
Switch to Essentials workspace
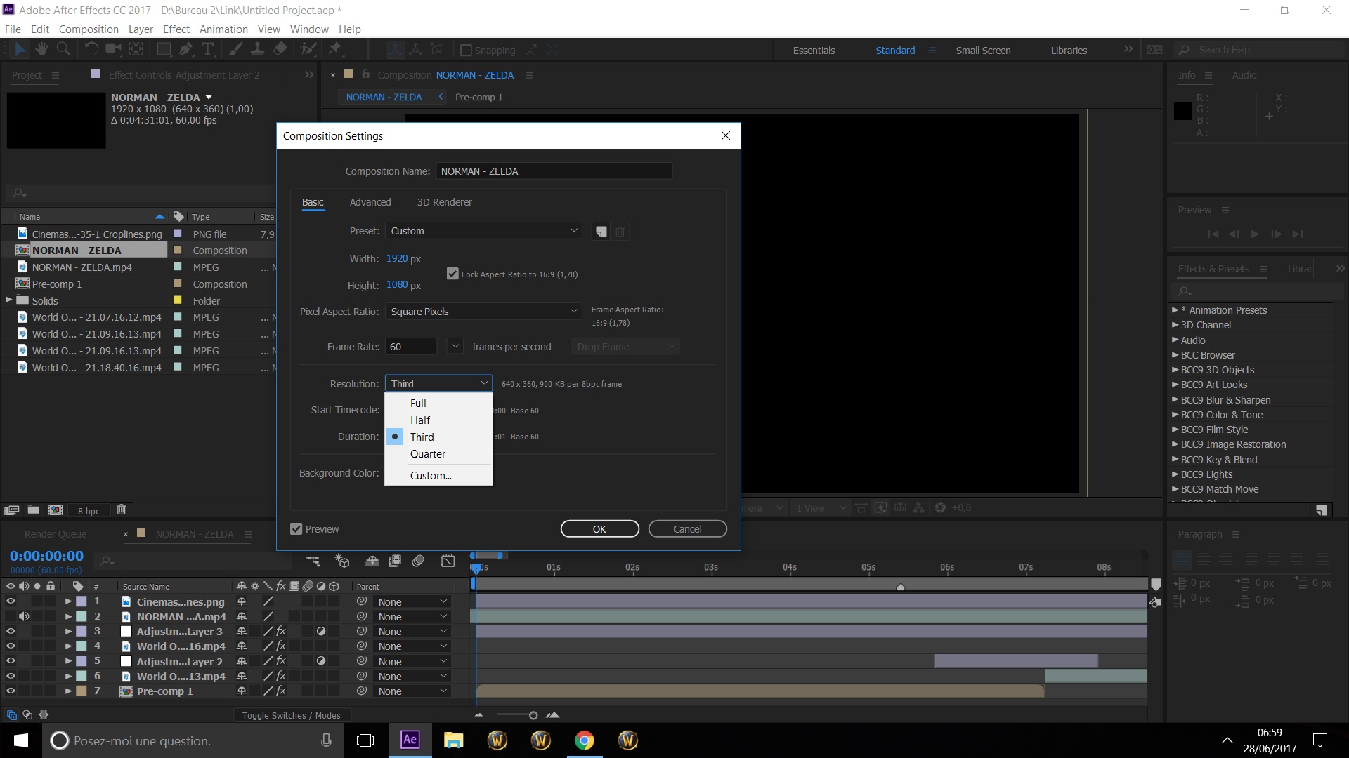814,51
